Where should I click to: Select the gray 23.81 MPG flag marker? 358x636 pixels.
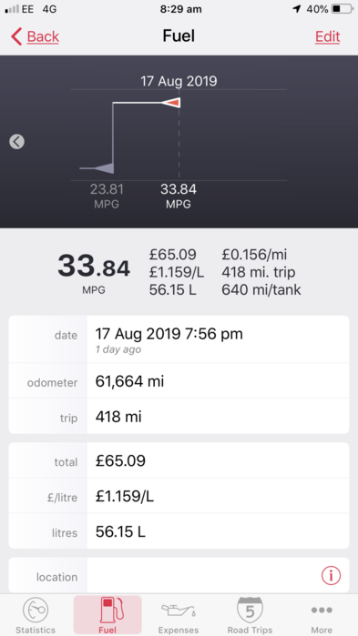tap(104, 167)
